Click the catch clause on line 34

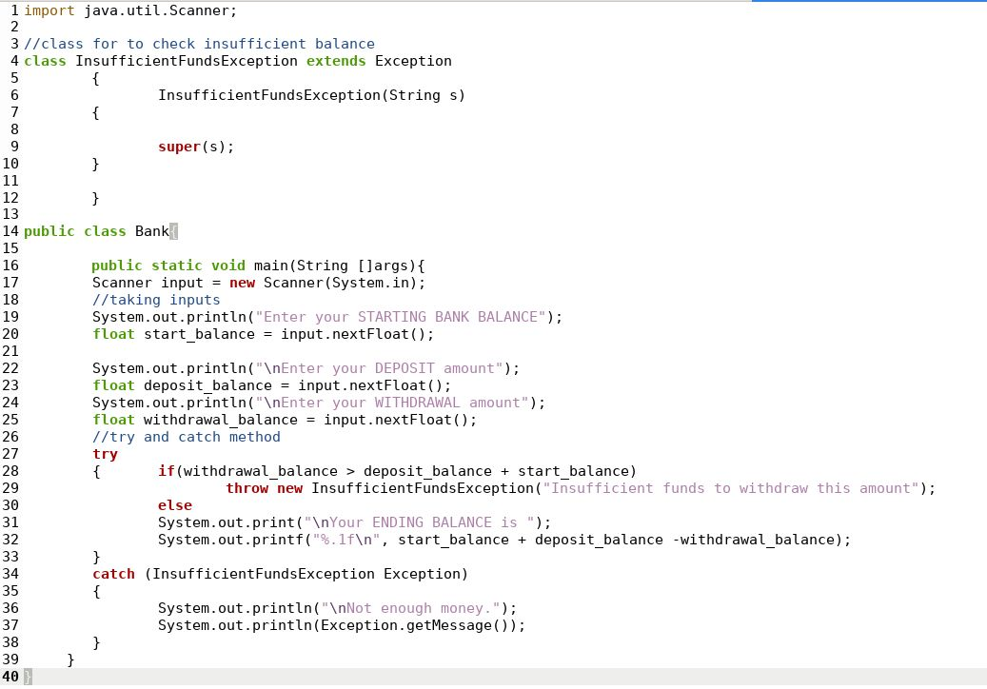113,574
